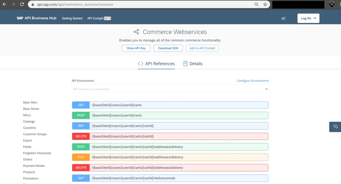Click the browser back arrow
The image size is (341, 184).
(x=4, y=4)
